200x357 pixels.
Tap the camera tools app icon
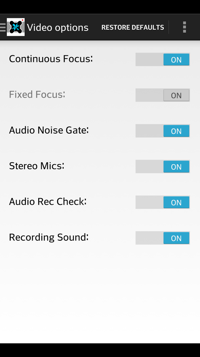click(16, 27)
